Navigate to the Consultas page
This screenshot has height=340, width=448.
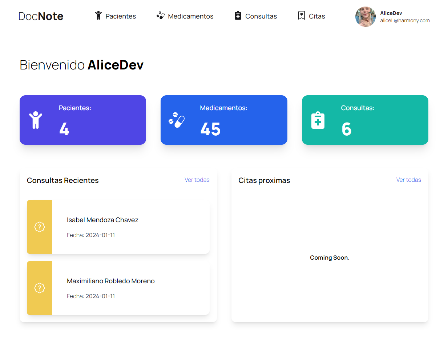coord(261,16)
